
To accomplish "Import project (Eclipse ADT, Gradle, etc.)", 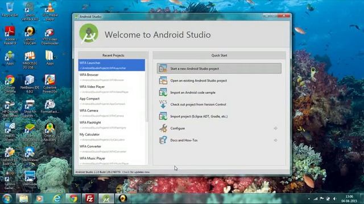I will click(198, 116).
